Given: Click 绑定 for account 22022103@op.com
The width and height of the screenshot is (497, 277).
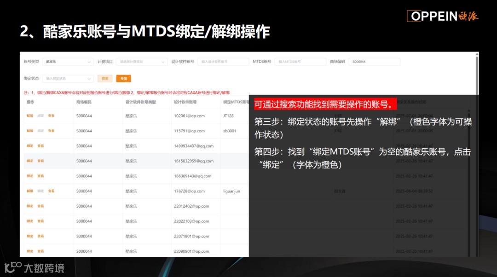Looking at the screenshot, I should (30, 221).
